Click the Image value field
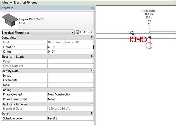 [x=71, y=76]
